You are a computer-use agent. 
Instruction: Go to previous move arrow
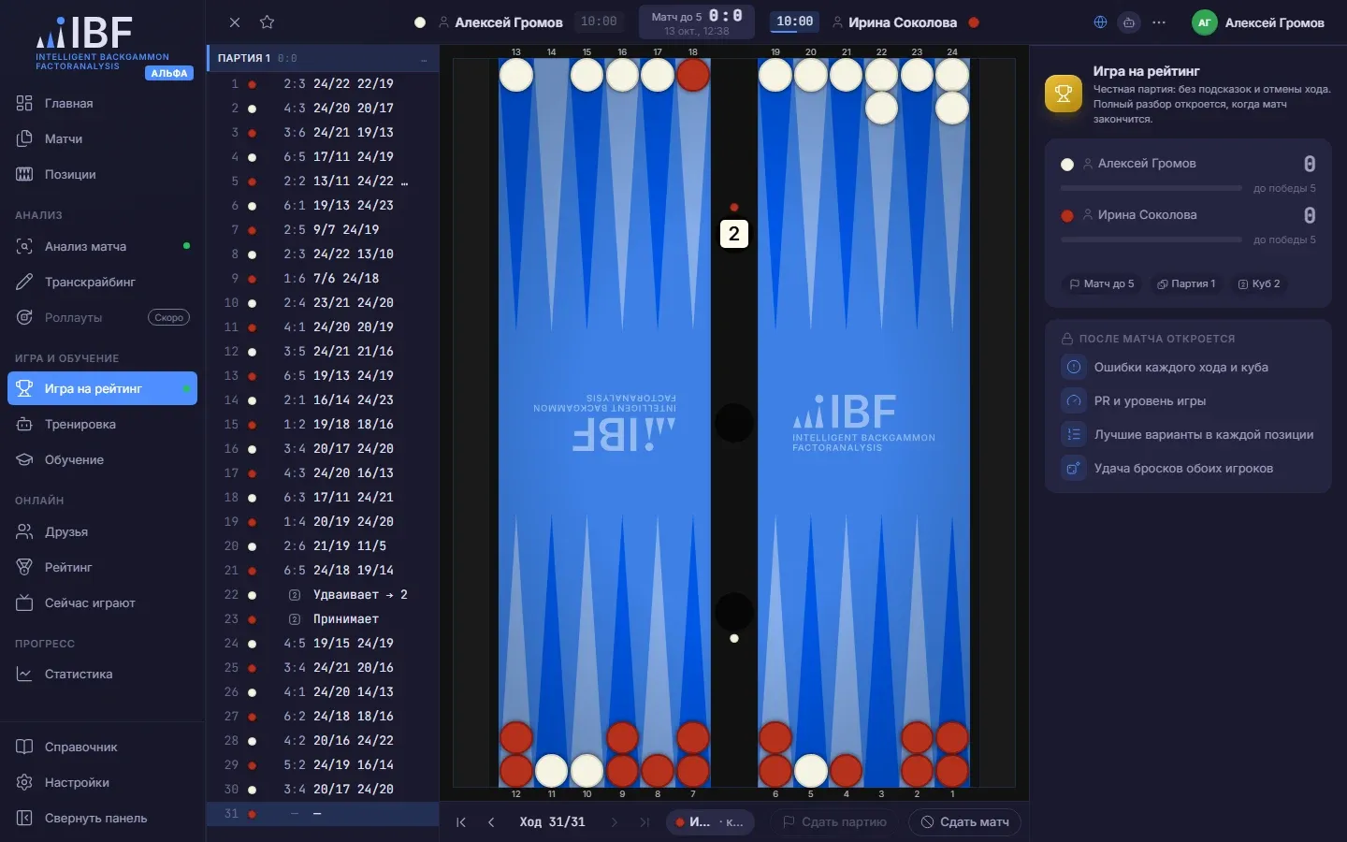tap(491, 822)
